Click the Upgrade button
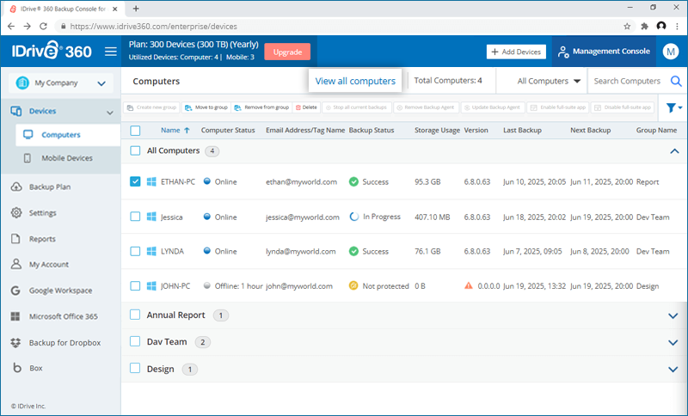This screenshot has height=416, width=688. [x=287, y=52]
